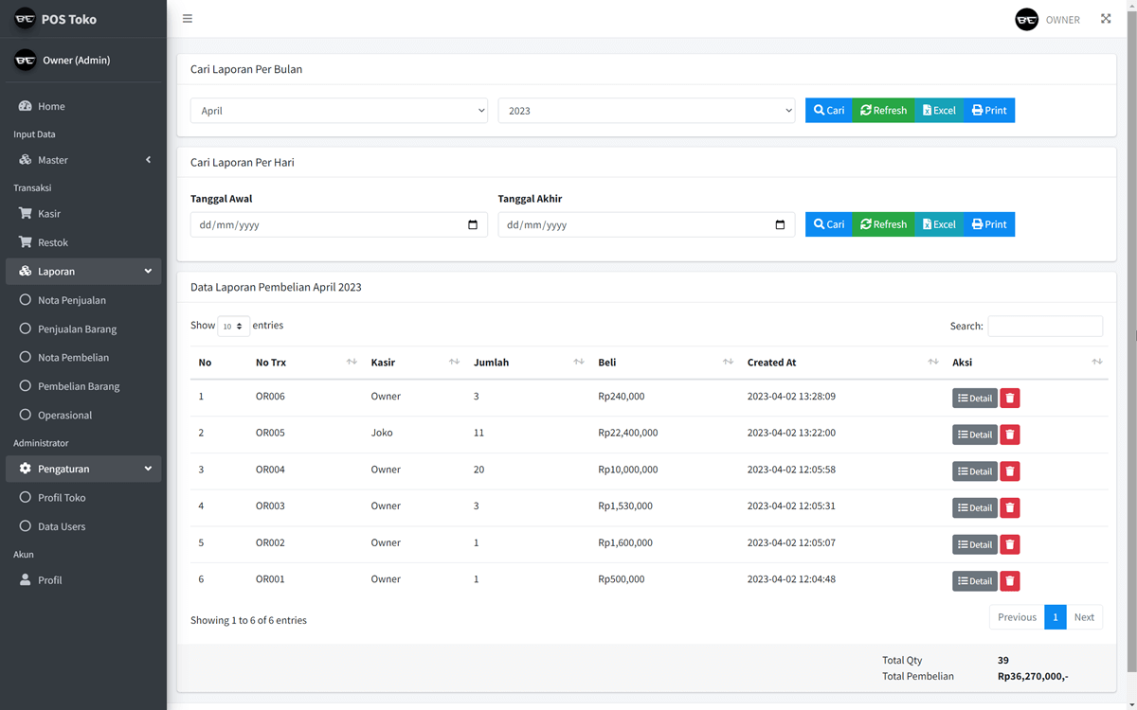Click the Refresh button for monthly report

pos(883,110)
